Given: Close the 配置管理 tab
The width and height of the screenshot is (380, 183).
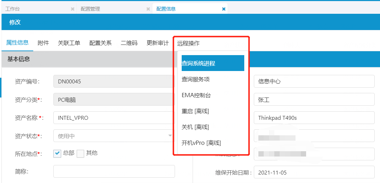Looking at the screenshot, I should [x=148, y=9].
